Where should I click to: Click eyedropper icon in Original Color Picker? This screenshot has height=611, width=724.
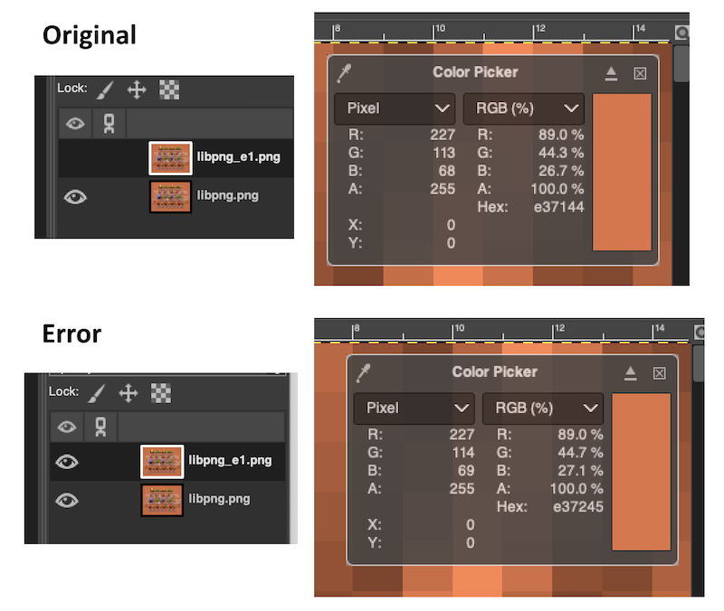coord(343,72)
